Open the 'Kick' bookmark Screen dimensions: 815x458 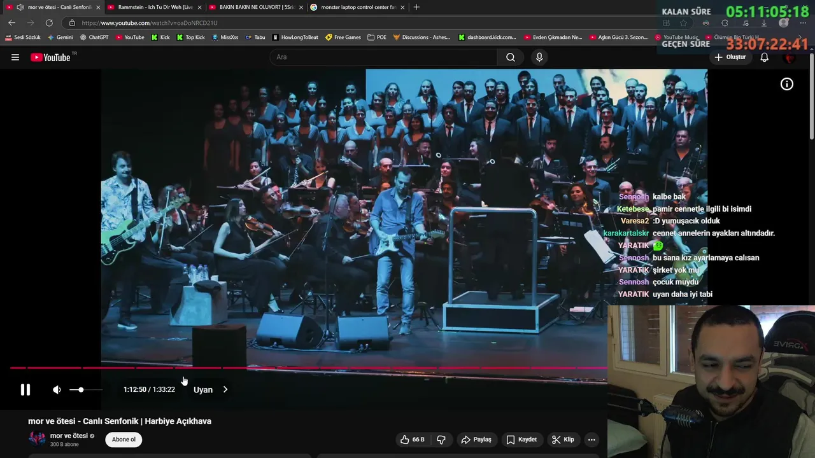[160, 38]
